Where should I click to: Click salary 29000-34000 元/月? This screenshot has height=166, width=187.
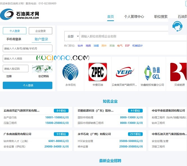click(x=56, y=146)
